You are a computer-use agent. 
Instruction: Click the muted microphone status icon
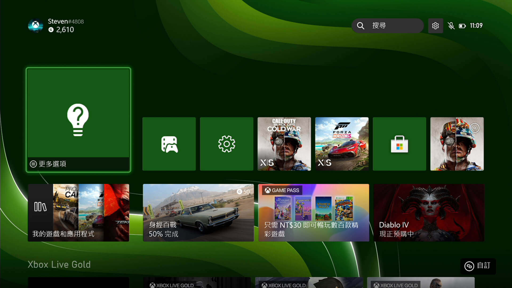coord(451,26)
